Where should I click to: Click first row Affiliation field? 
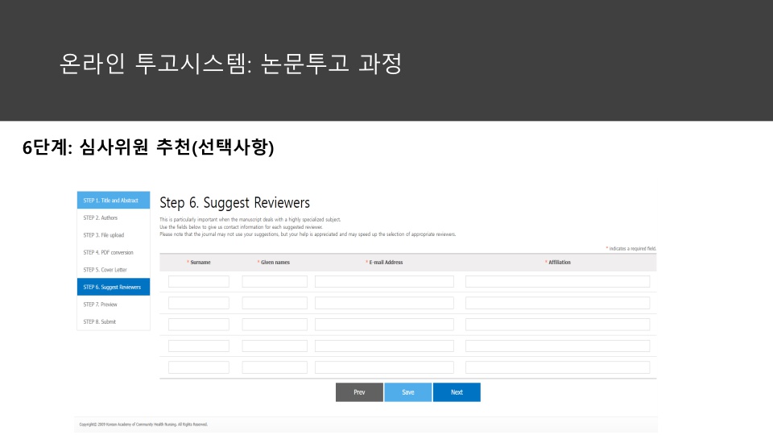[x=557, y=282]
